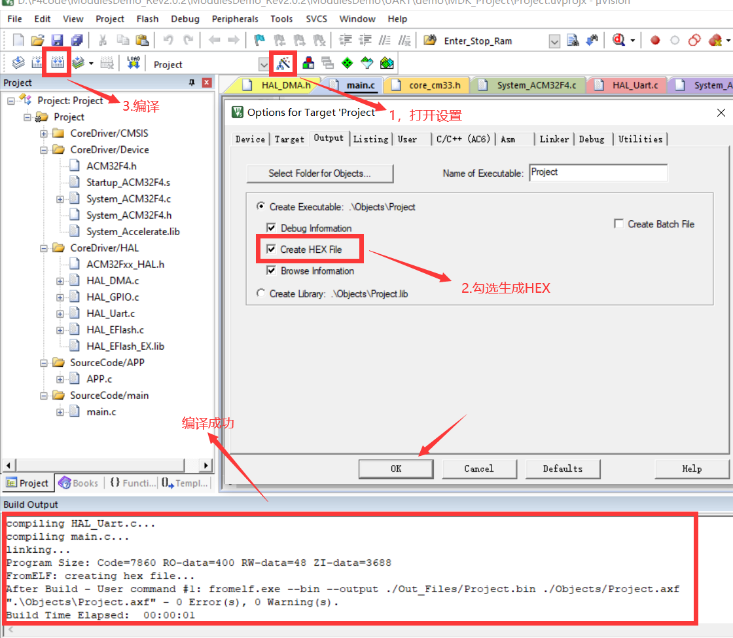Switch to the Linker tab

[554, 139]
